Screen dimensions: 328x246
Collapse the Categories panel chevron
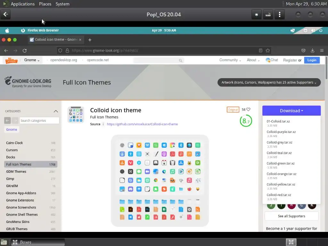pyautogui.click(x=56, y=111)
